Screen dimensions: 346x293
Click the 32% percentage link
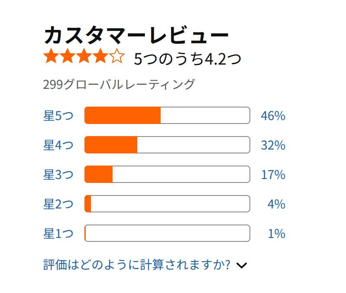273,145
